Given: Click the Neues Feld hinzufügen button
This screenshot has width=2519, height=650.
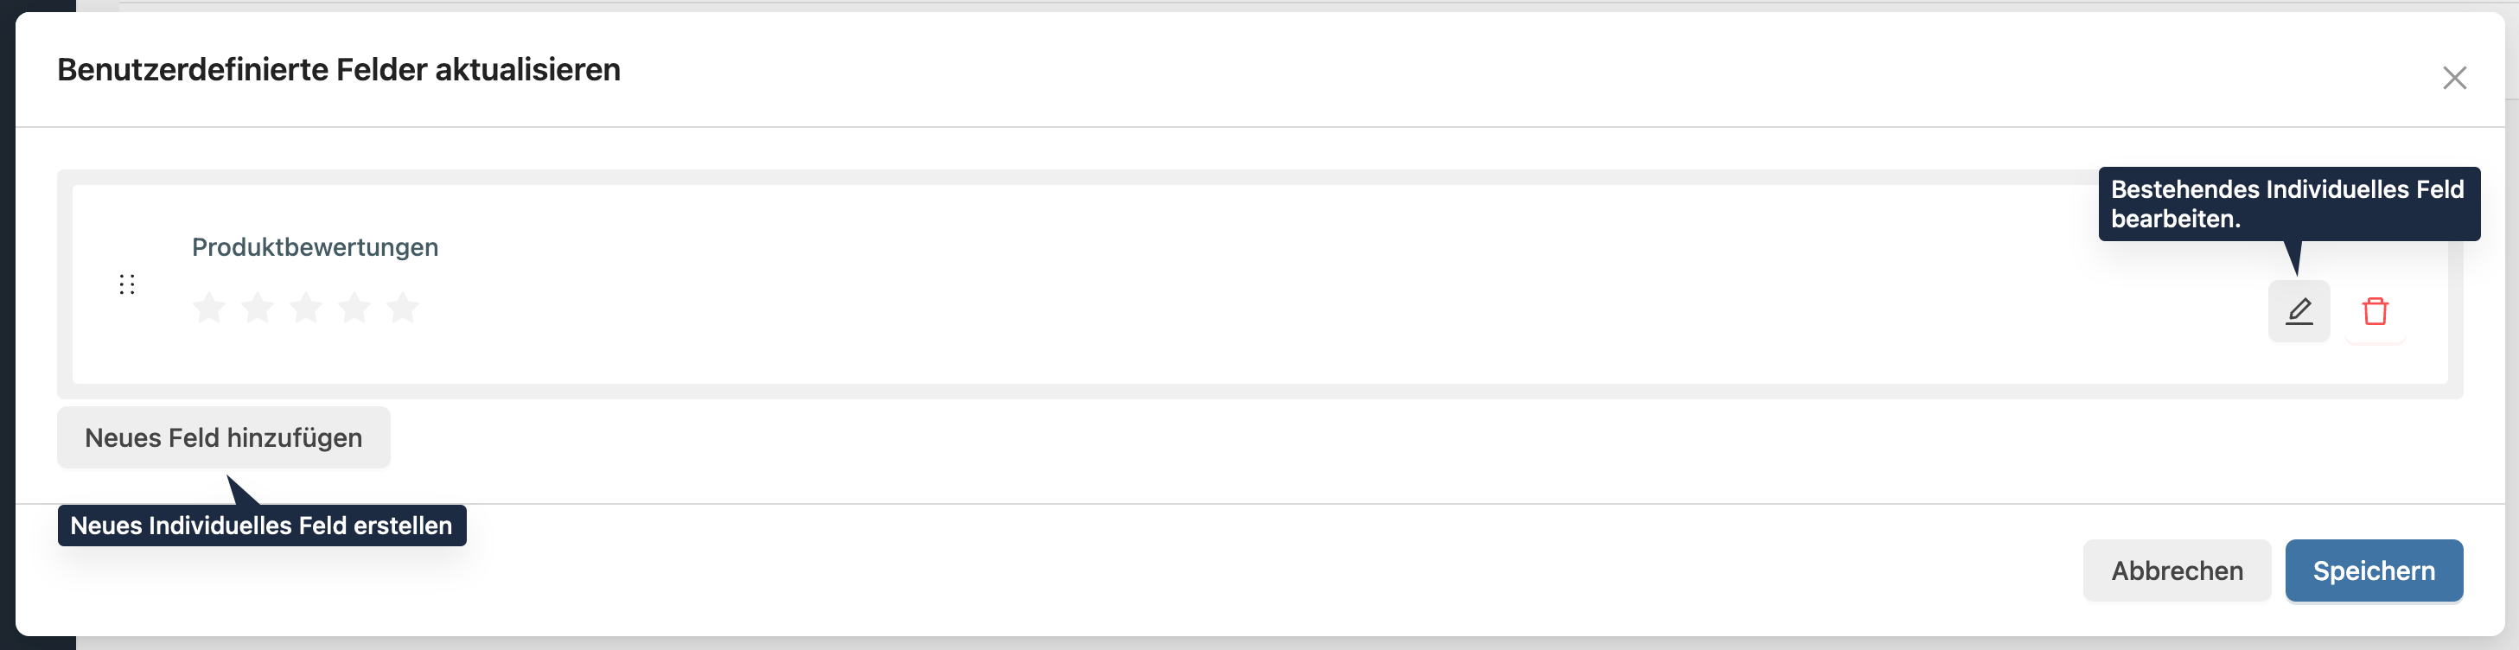Looking at the screenshot, I should (224, 437).
